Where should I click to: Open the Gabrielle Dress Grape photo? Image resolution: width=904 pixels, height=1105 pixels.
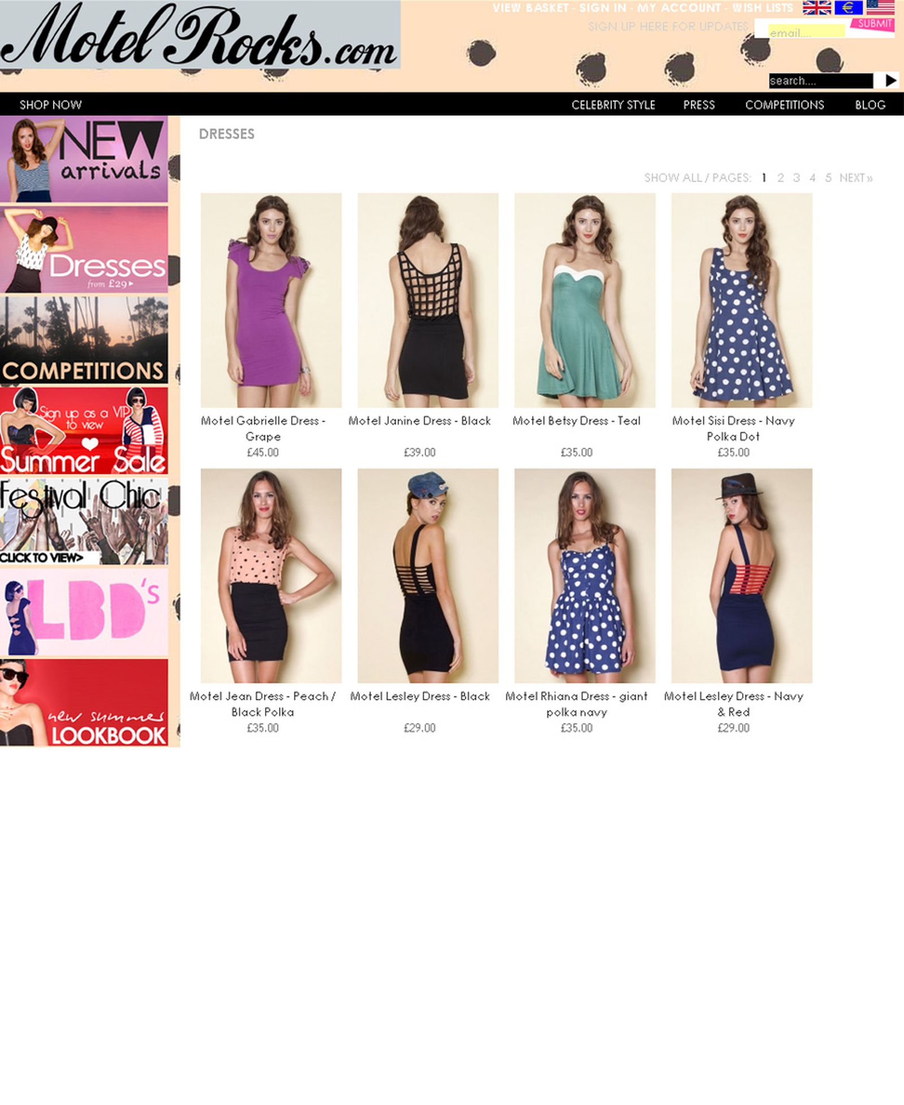[x=271, y=300]
